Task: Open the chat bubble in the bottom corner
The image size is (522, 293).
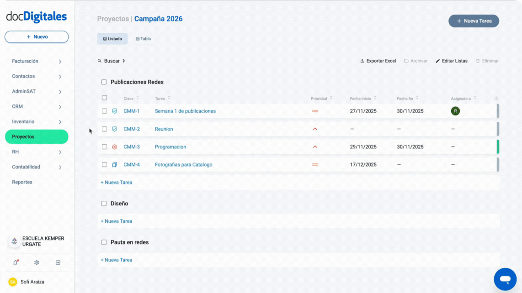Action: (505, 279)
